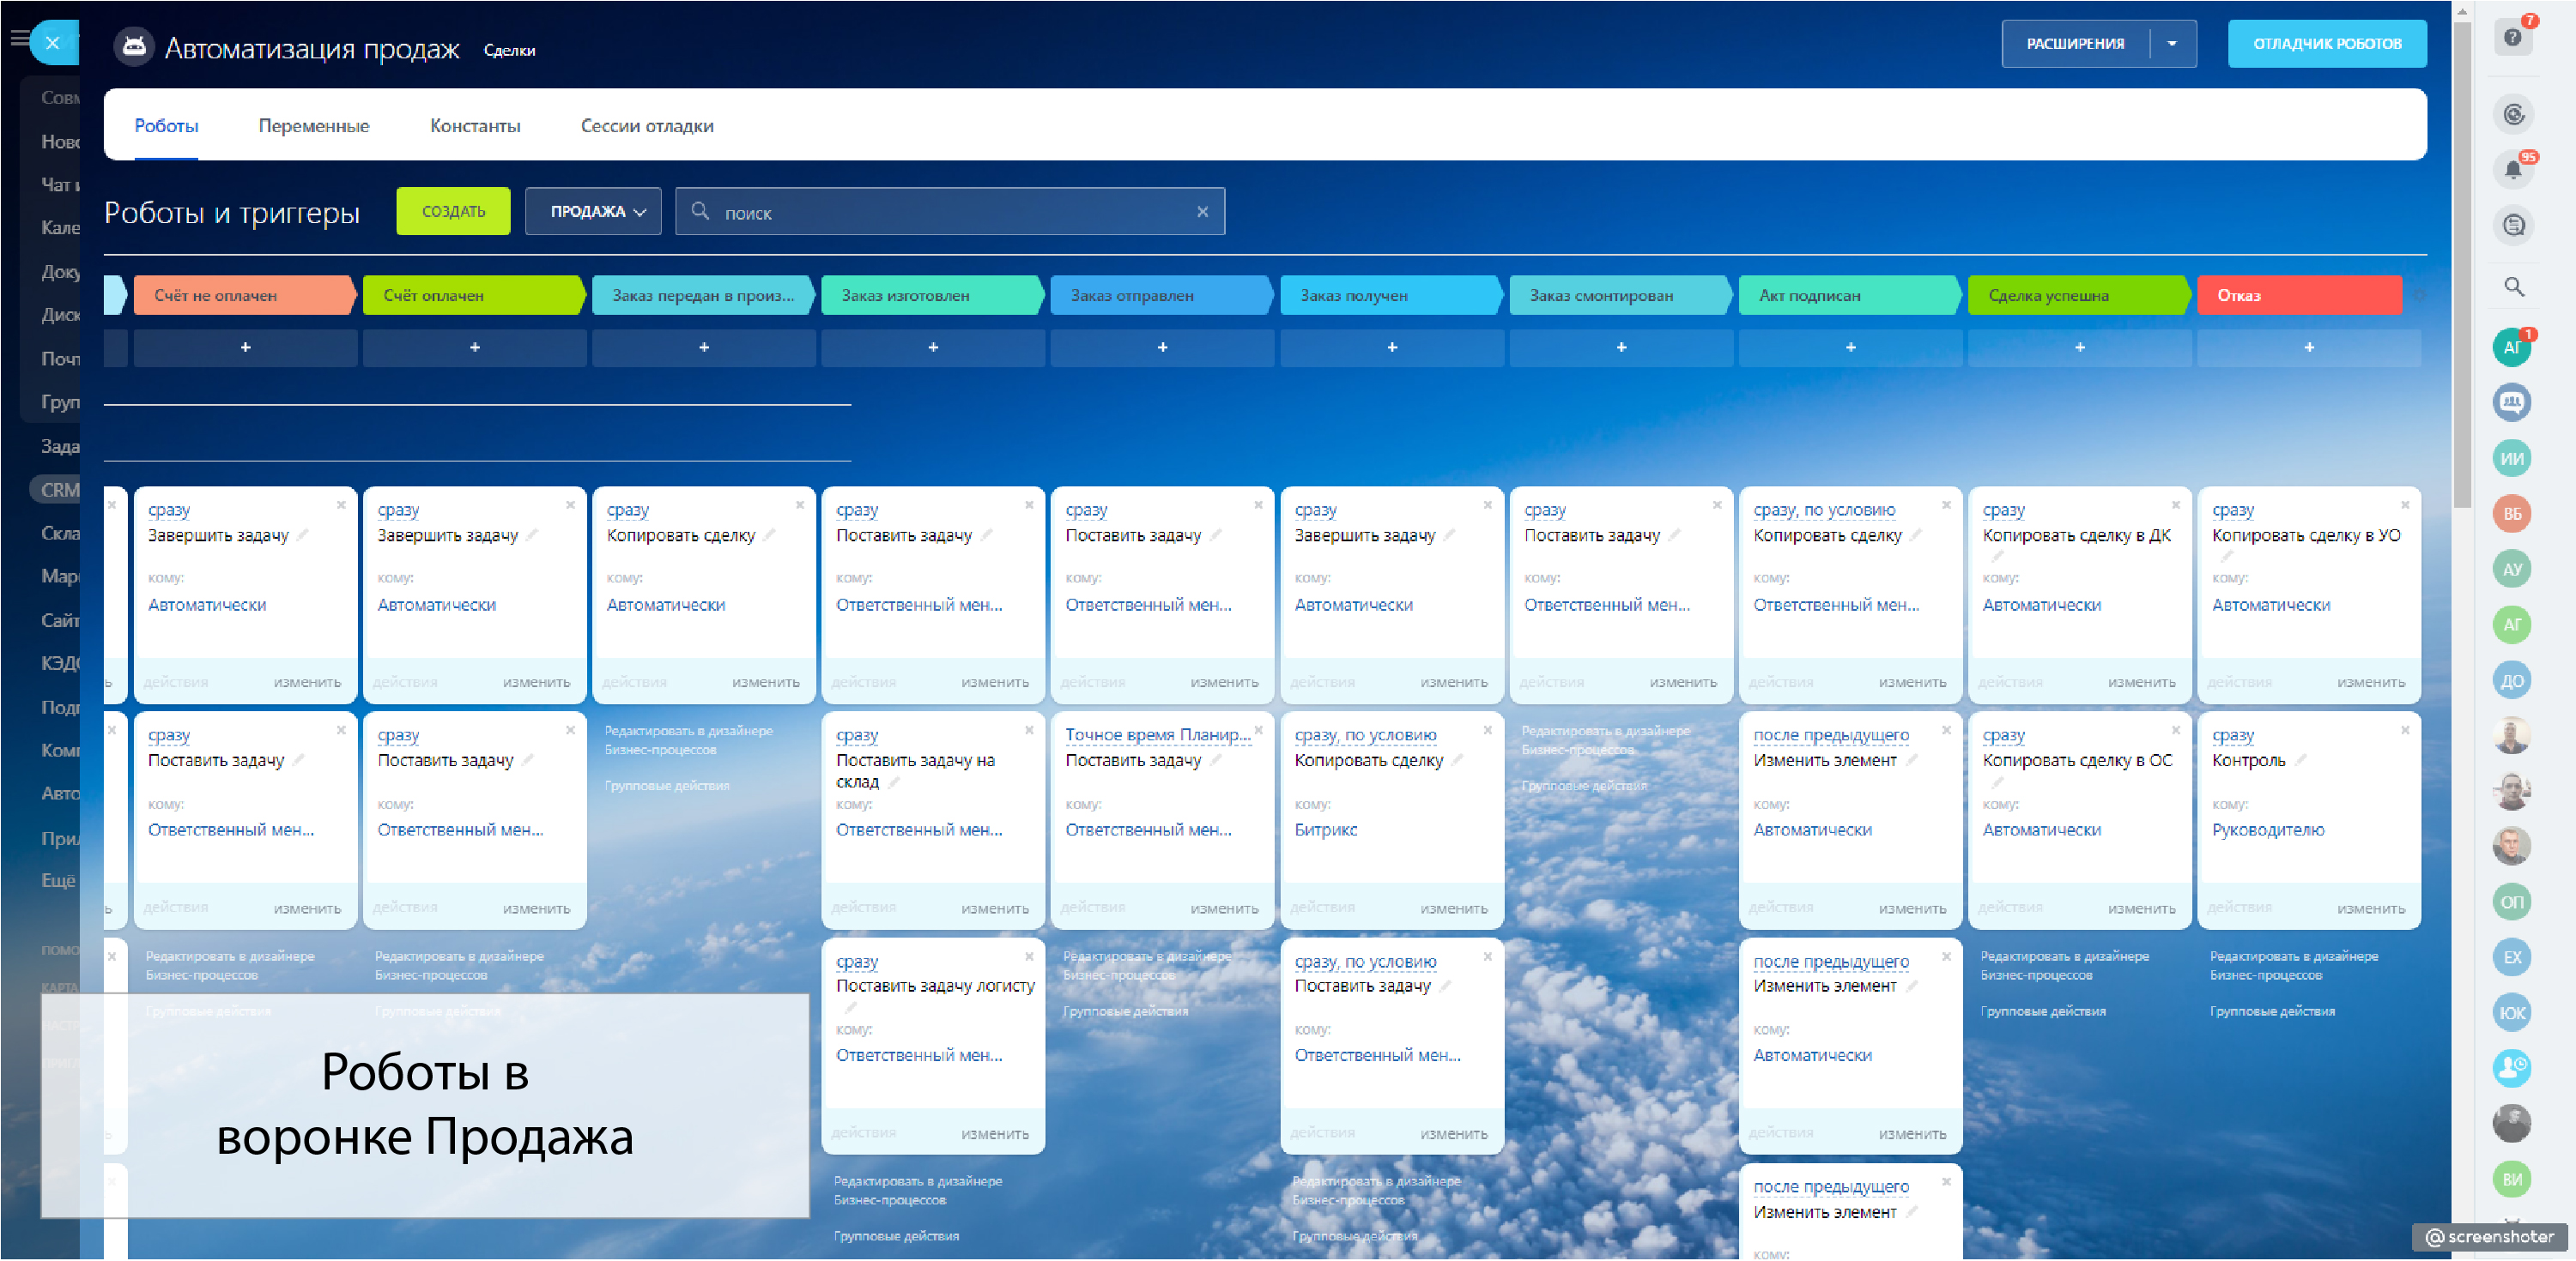Click the magnifier search icon in right sidebar
The height and width of the screenshot is (1261, 2576).
2513,287
